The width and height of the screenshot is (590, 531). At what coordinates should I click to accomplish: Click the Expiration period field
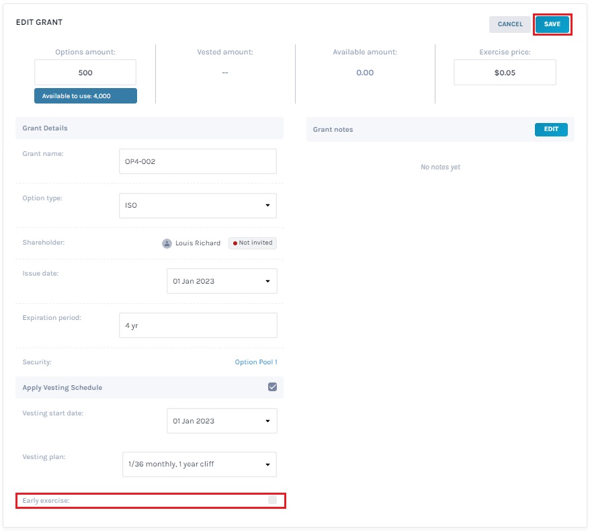pyautogui.click(x=198, y=325)
